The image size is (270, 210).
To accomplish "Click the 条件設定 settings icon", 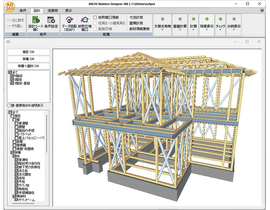I will 51,20.
